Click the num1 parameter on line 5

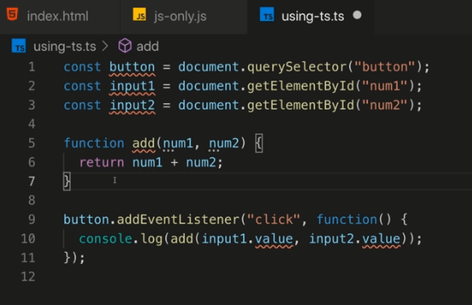click(x=178, y=144)
